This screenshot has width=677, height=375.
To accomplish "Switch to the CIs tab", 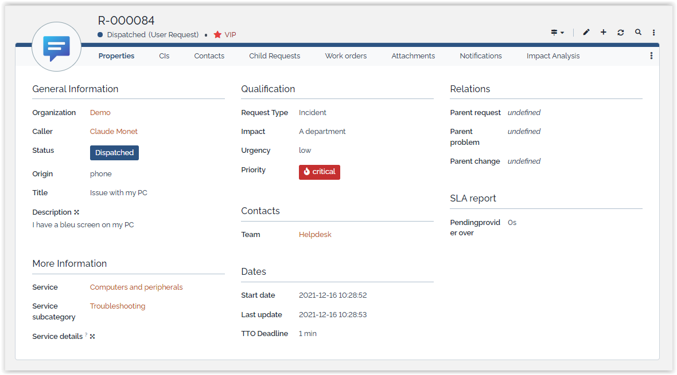I will (164, 56).
